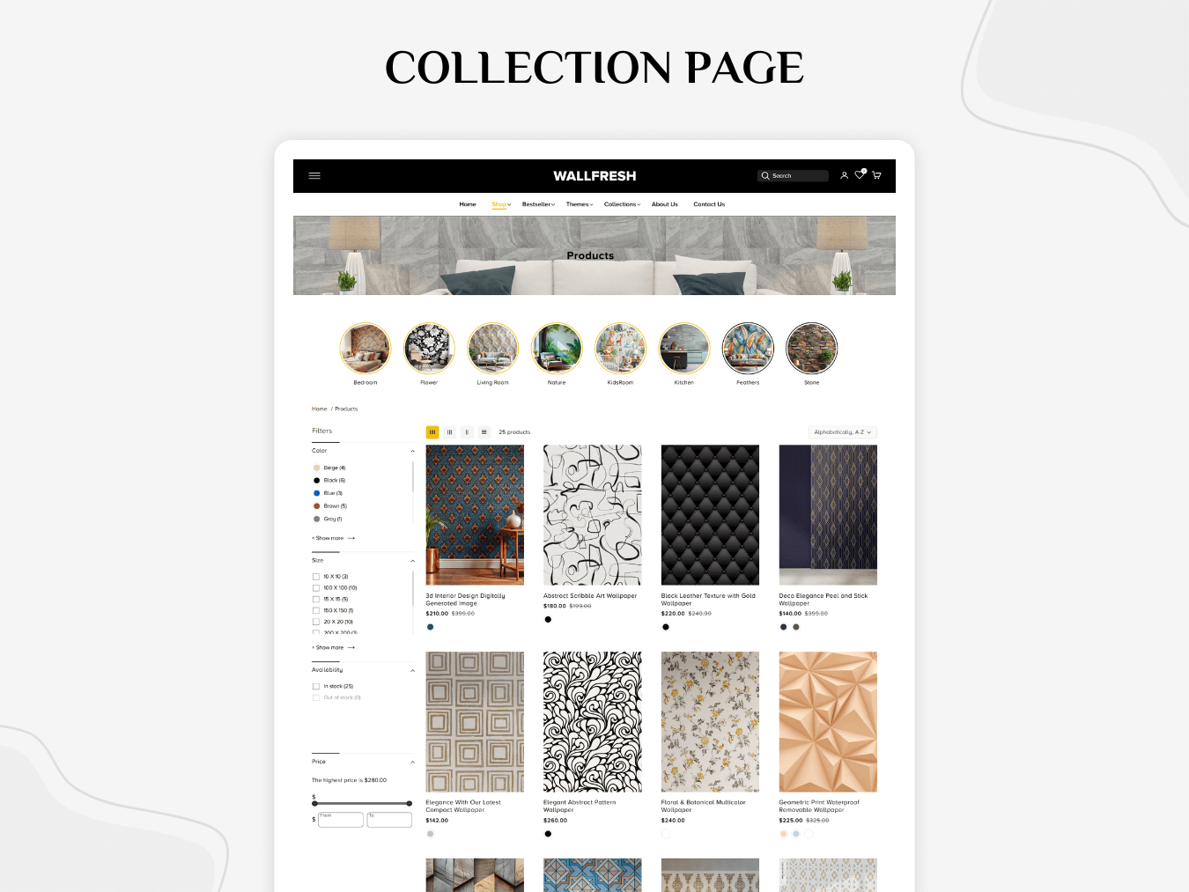The height and width of the screenshot is (892, 1189).
Task: Expand the Themes navigation dropdown
Action: [580, 204]
